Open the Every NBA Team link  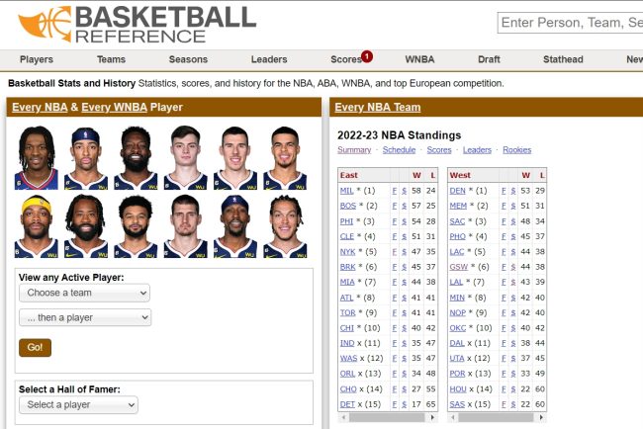click(377, 107)
